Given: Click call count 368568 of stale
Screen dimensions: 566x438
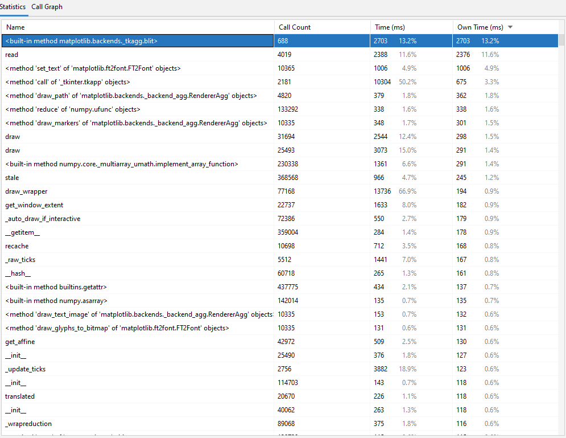Looking at the screenshot, I should [288, 178].
